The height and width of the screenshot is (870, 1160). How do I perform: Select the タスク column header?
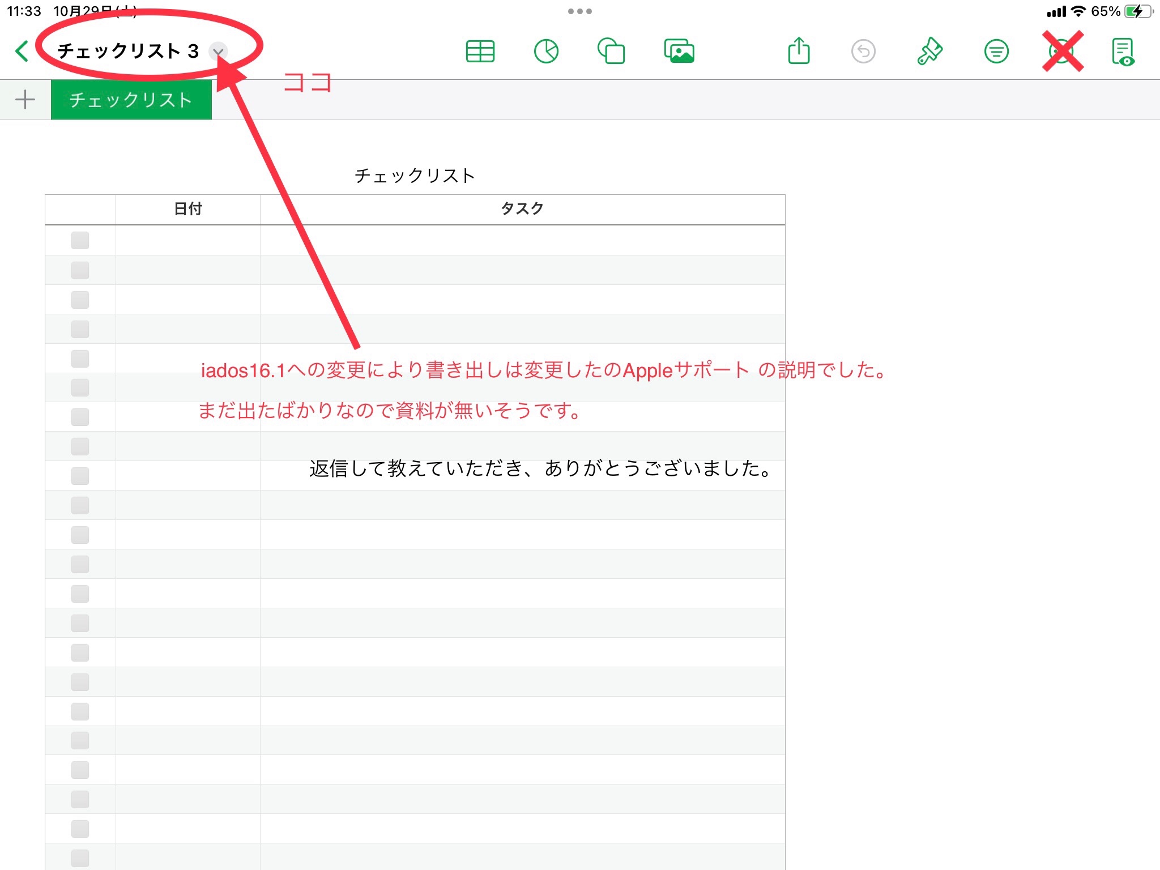tap(522, 209)
